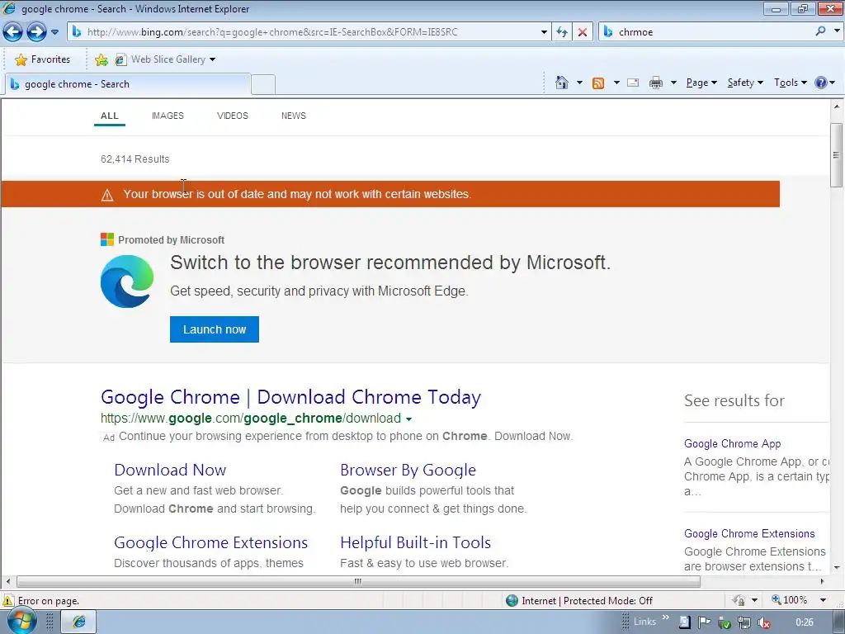Open the recent pages dropdown beside Forward
Viewport: 845px width, 634px height.
click(x=54, y=32)
